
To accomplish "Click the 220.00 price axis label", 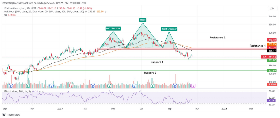I will pos(272,65).
